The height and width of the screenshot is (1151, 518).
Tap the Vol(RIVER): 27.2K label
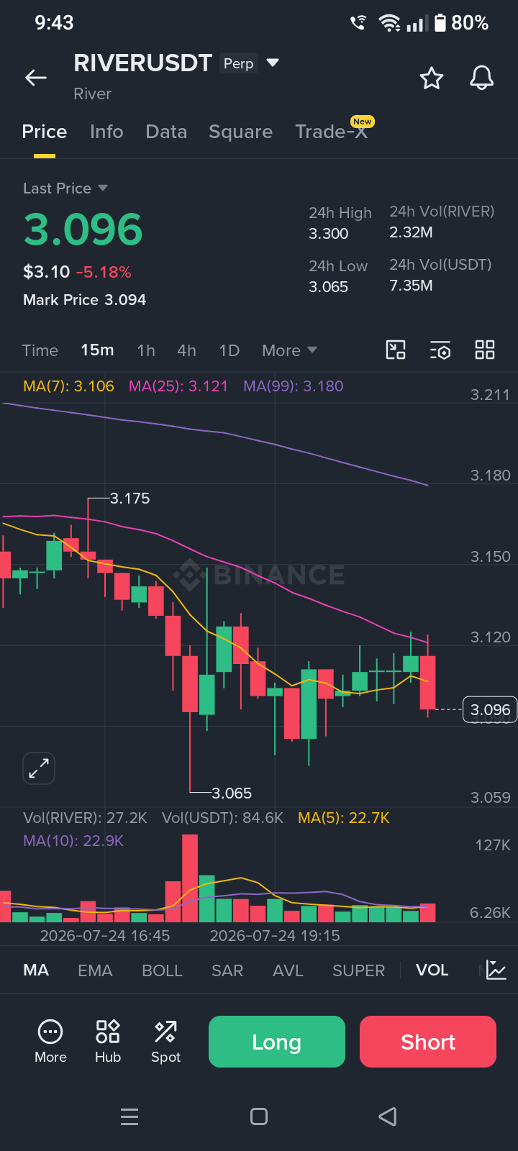pyautogui.click(x=85, y=818)
